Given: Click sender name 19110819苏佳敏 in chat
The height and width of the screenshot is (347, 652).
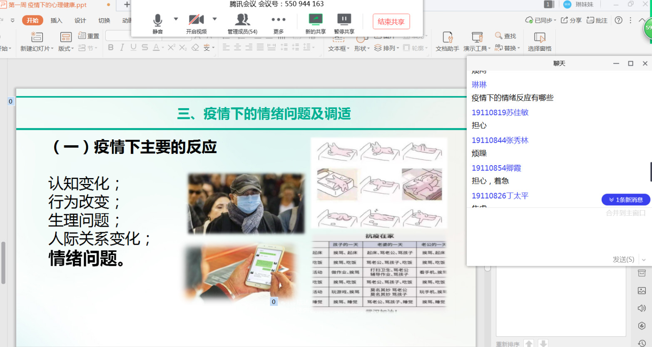Looking at the screenshot, I should click(x=500, y=112).
